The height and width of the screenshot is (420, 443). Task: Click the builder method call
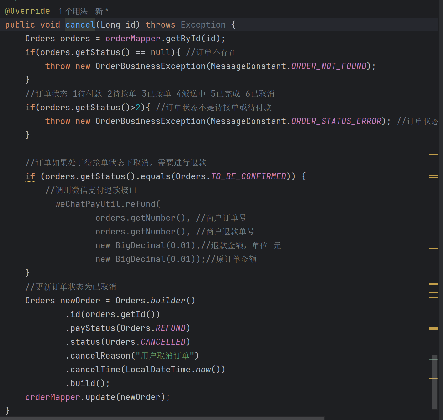click(x=168, y=301)
